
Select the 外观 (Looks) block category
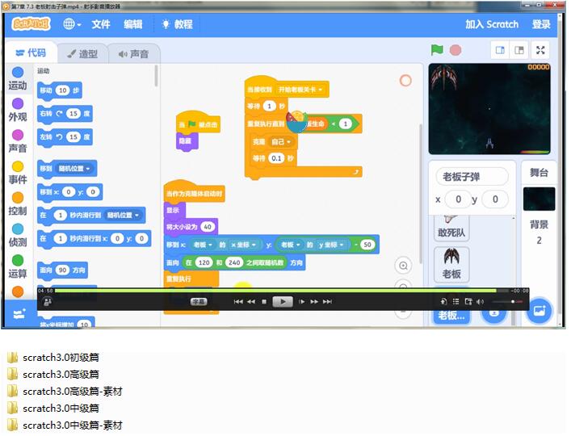pyautogui.click(x=17, y=110)
